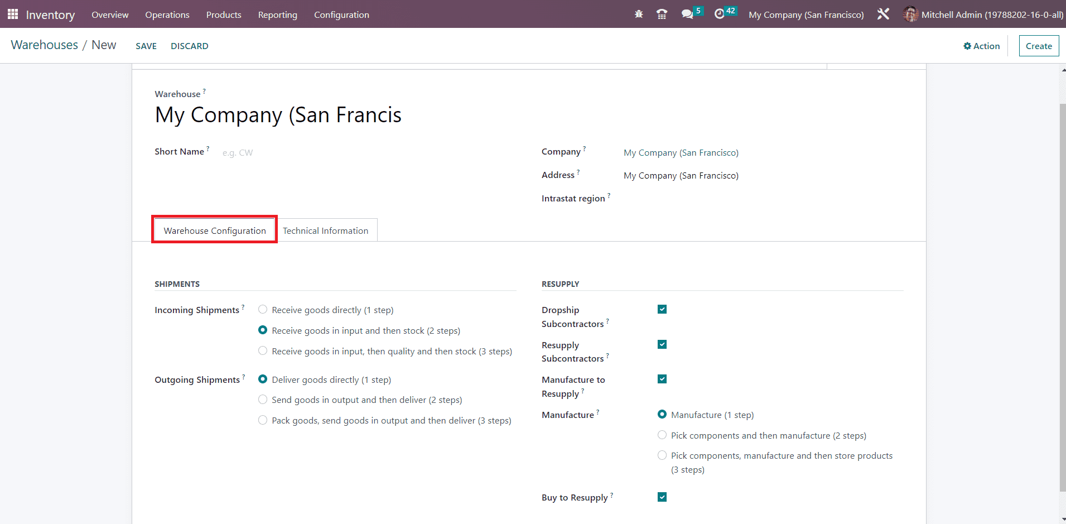Click Mitchell Admin user avatar
Image resolution: width=1066 pixels, height=524 pixels.
click(x=910, y=15)
